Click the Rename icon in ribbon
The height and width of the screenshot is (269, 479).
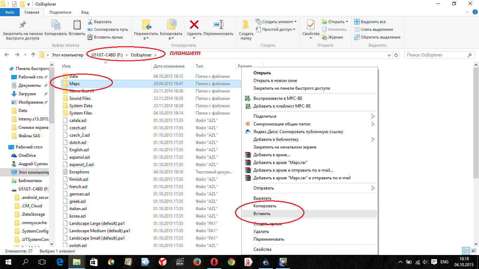click(218, 25)
